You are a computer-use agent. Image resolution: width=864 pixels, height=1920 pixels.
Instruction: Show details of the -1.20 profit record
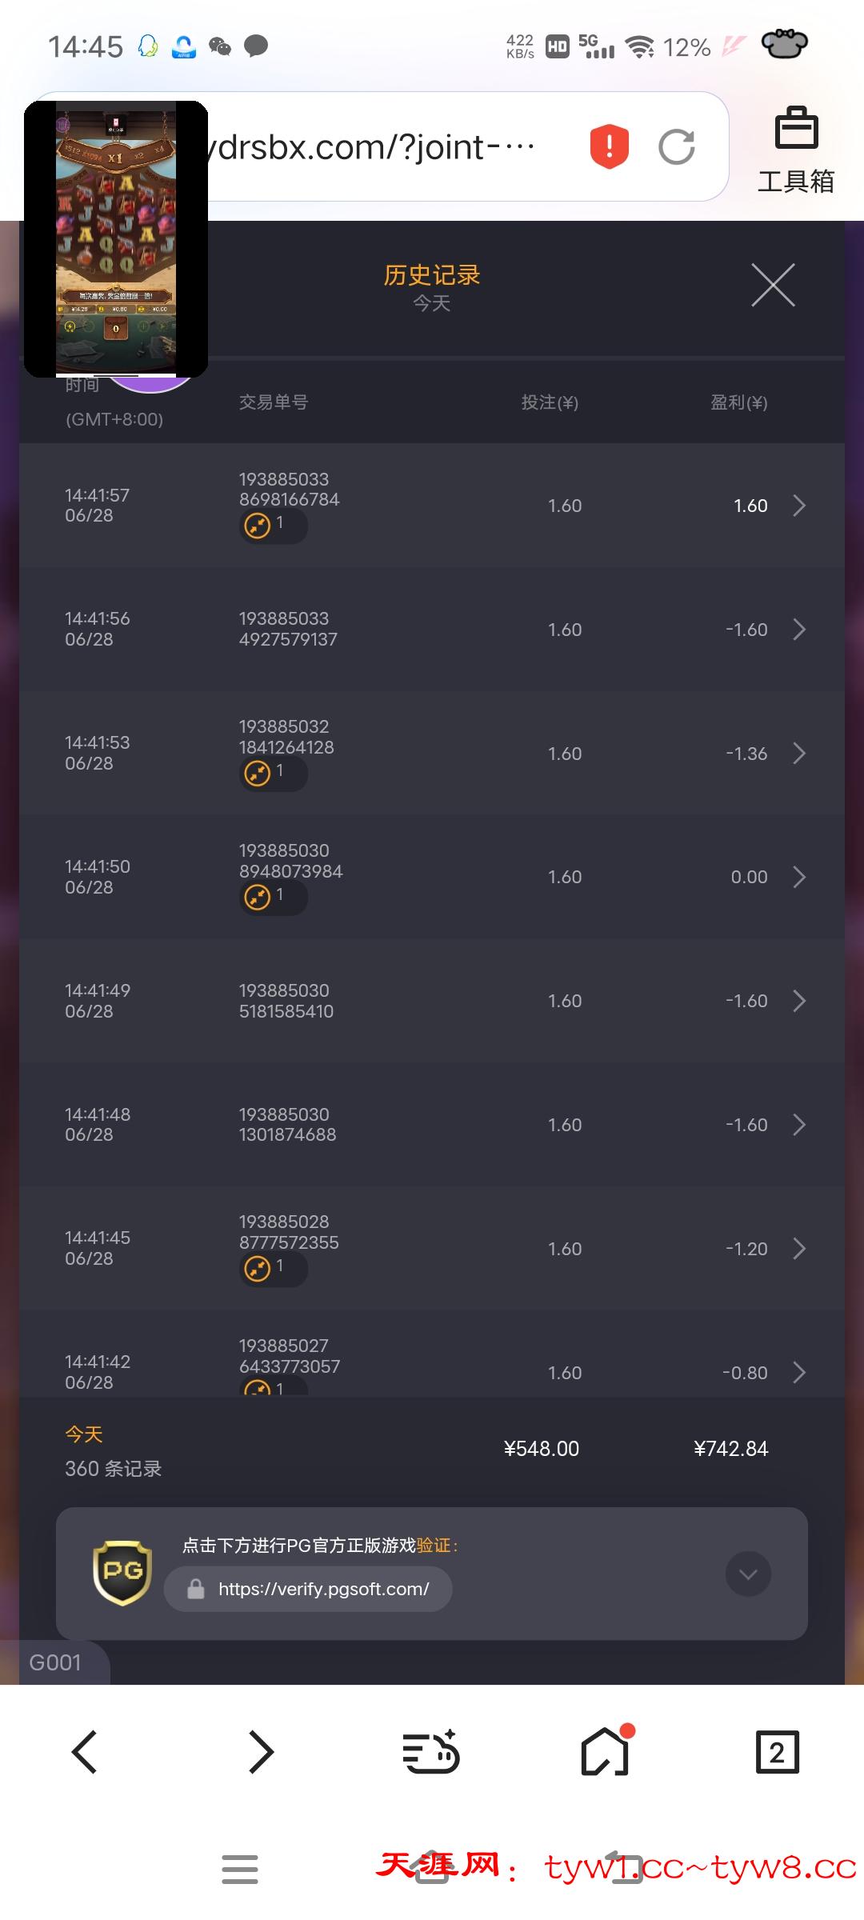(x=798, y=1249)
